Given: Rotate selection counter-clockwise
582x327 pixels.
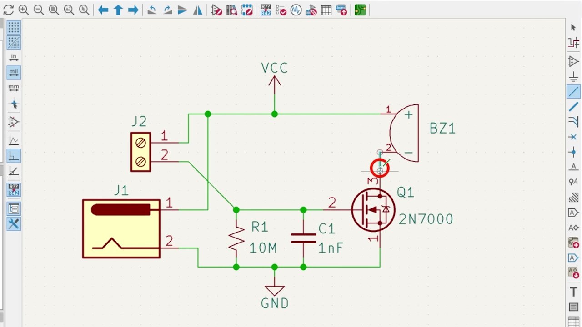Looking at the screenshot, I should point(152,10).
